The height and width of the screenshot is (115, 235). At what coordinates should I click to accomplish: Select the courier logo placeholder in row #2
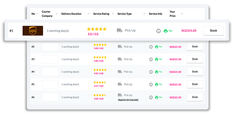[50, 47]
